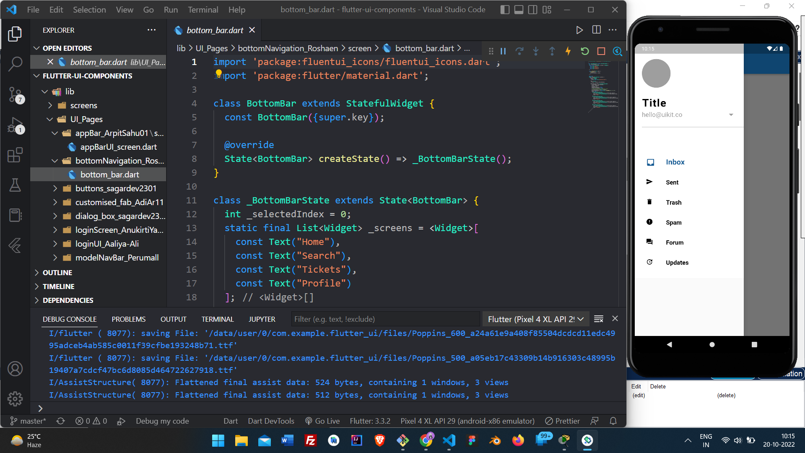This screenshot has width=805, height=453.
Task: Click the debug console filter input field
Action: pyautogui.click(x=385, y=319)
